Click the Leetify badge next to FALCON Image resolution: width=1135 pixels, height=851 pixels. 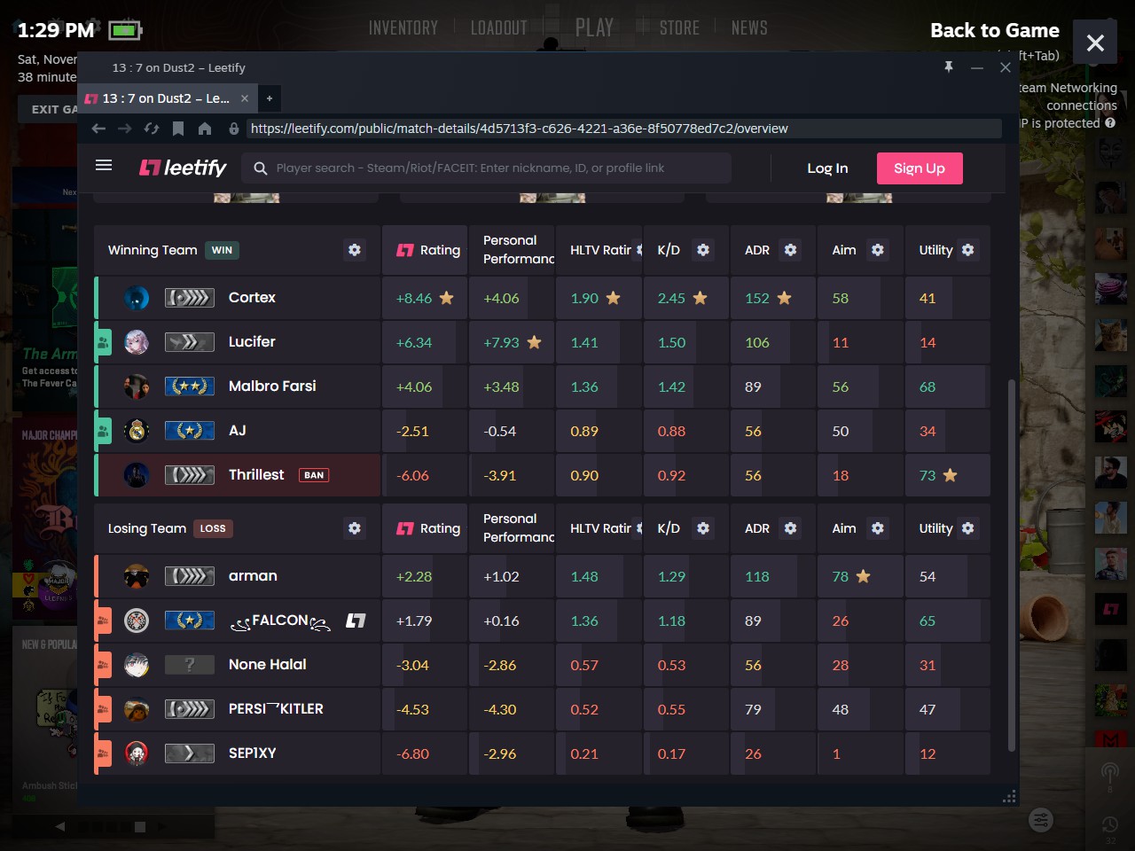(x=356, y=621)
